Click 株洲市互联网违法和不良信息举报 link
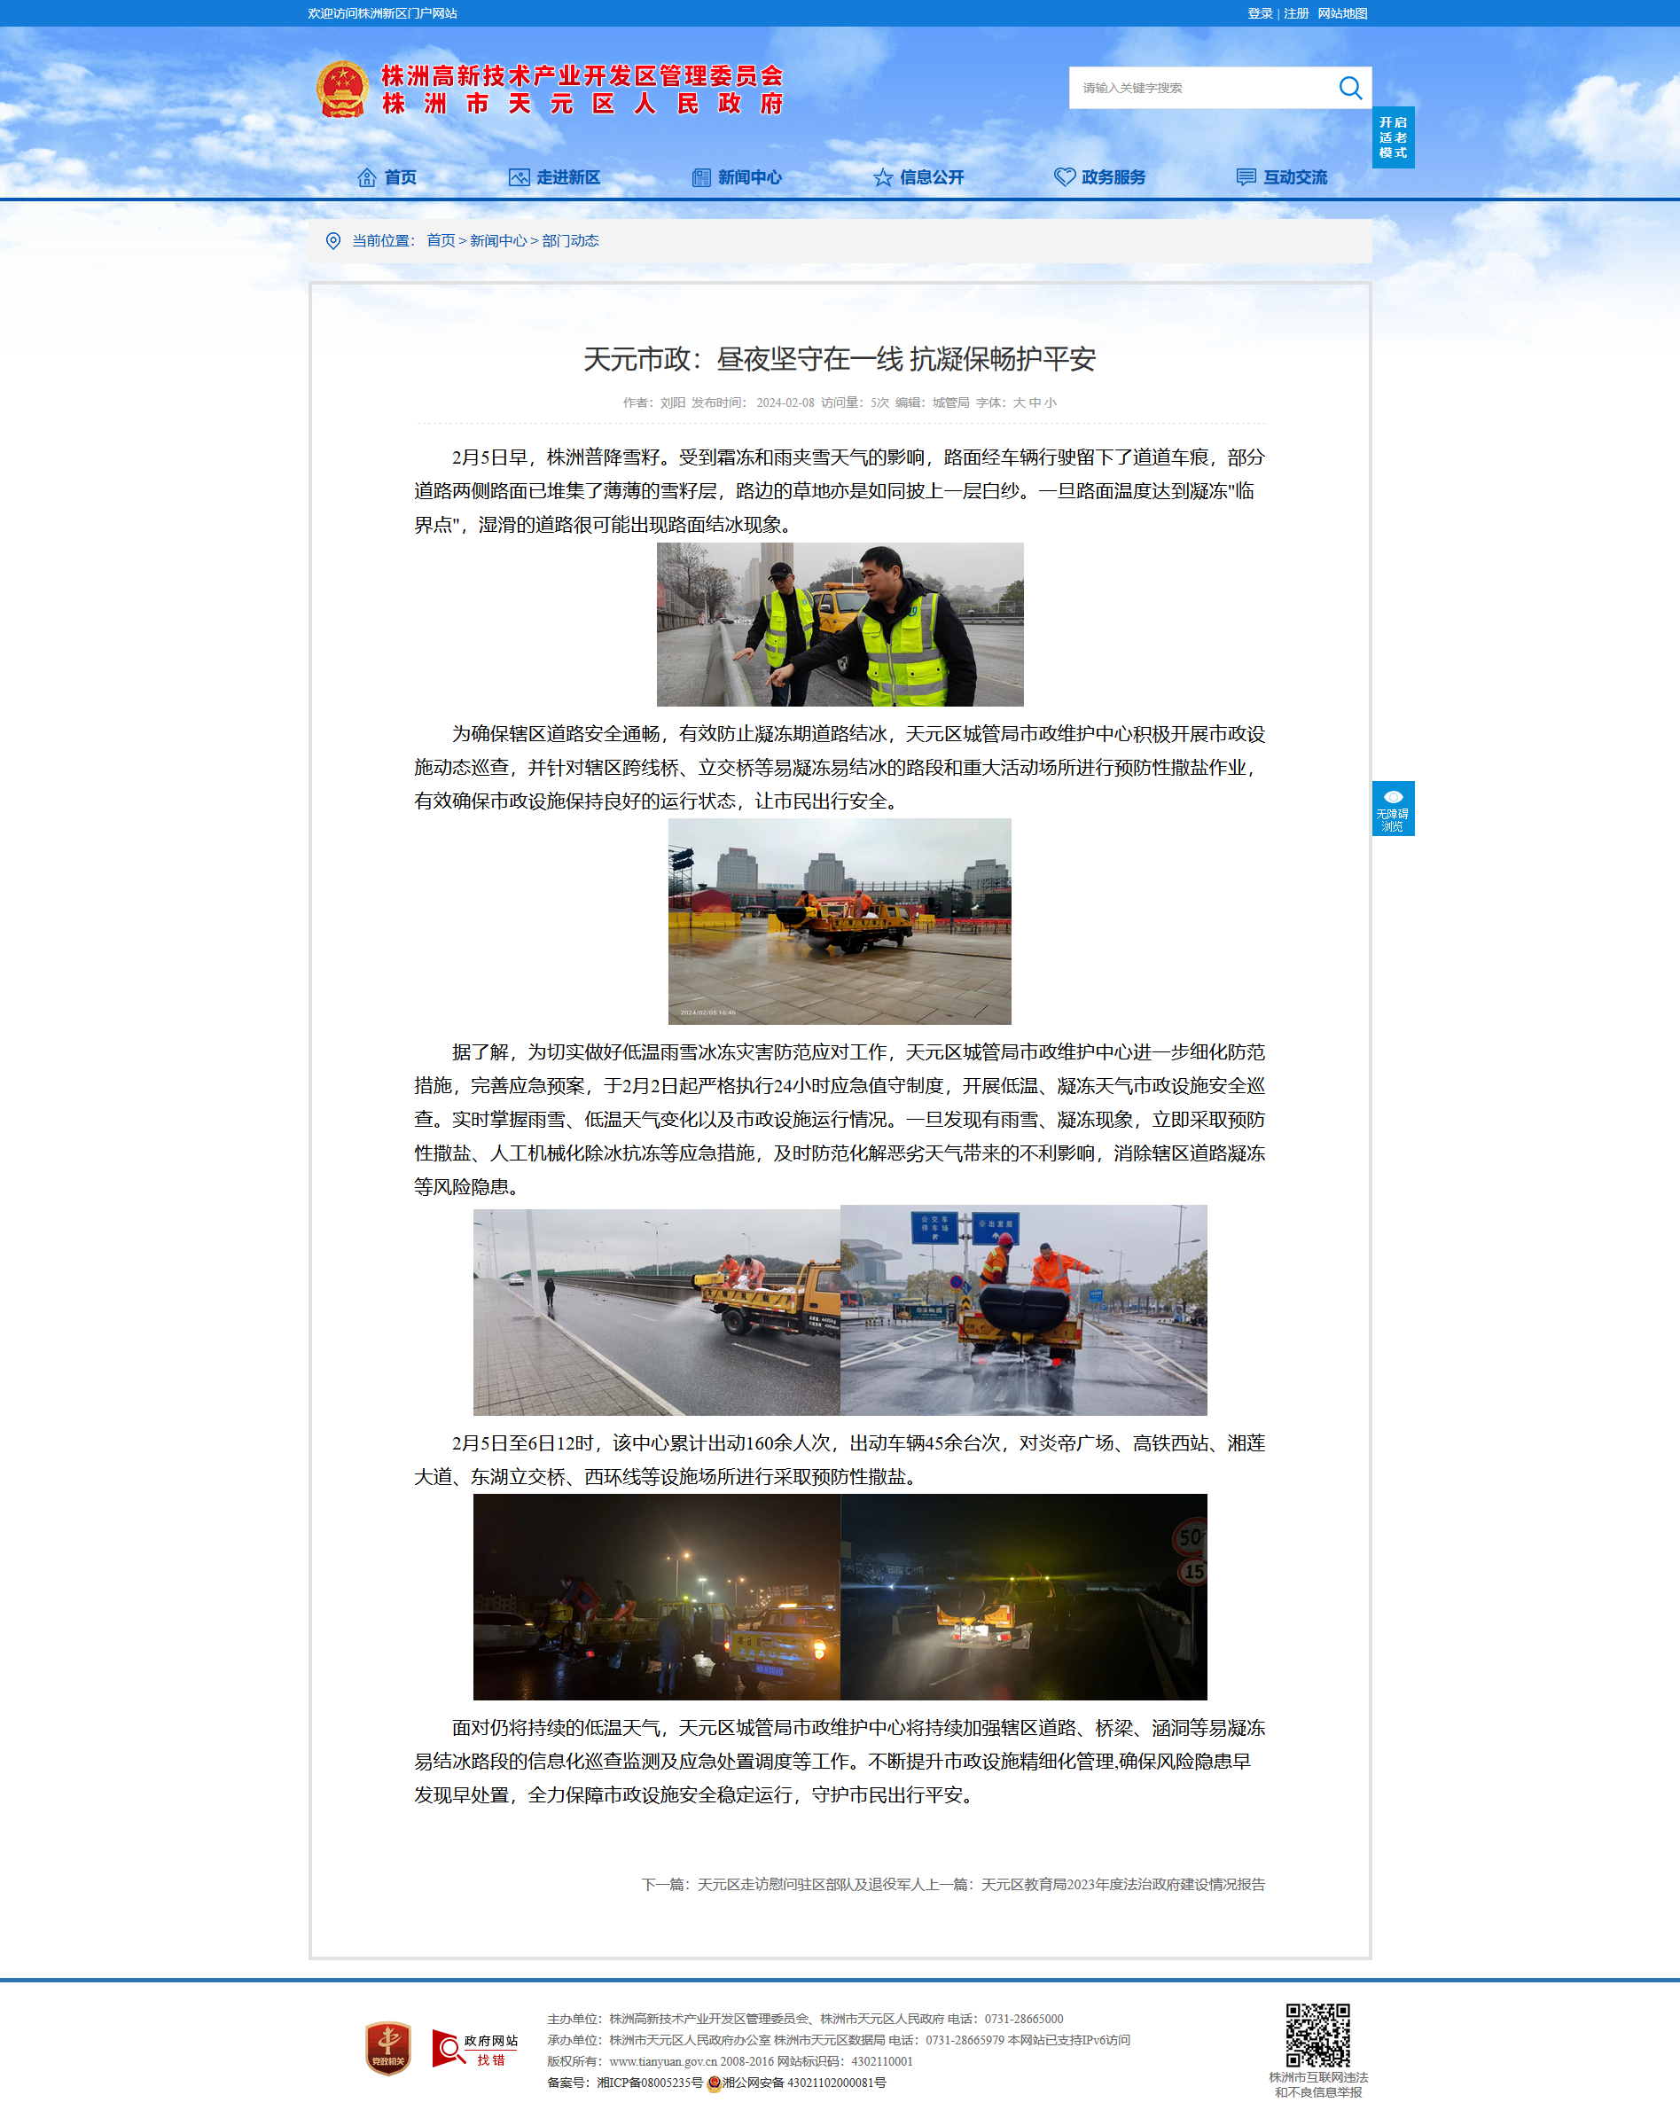The image size is (1680, 2118). [1317, 2084]
